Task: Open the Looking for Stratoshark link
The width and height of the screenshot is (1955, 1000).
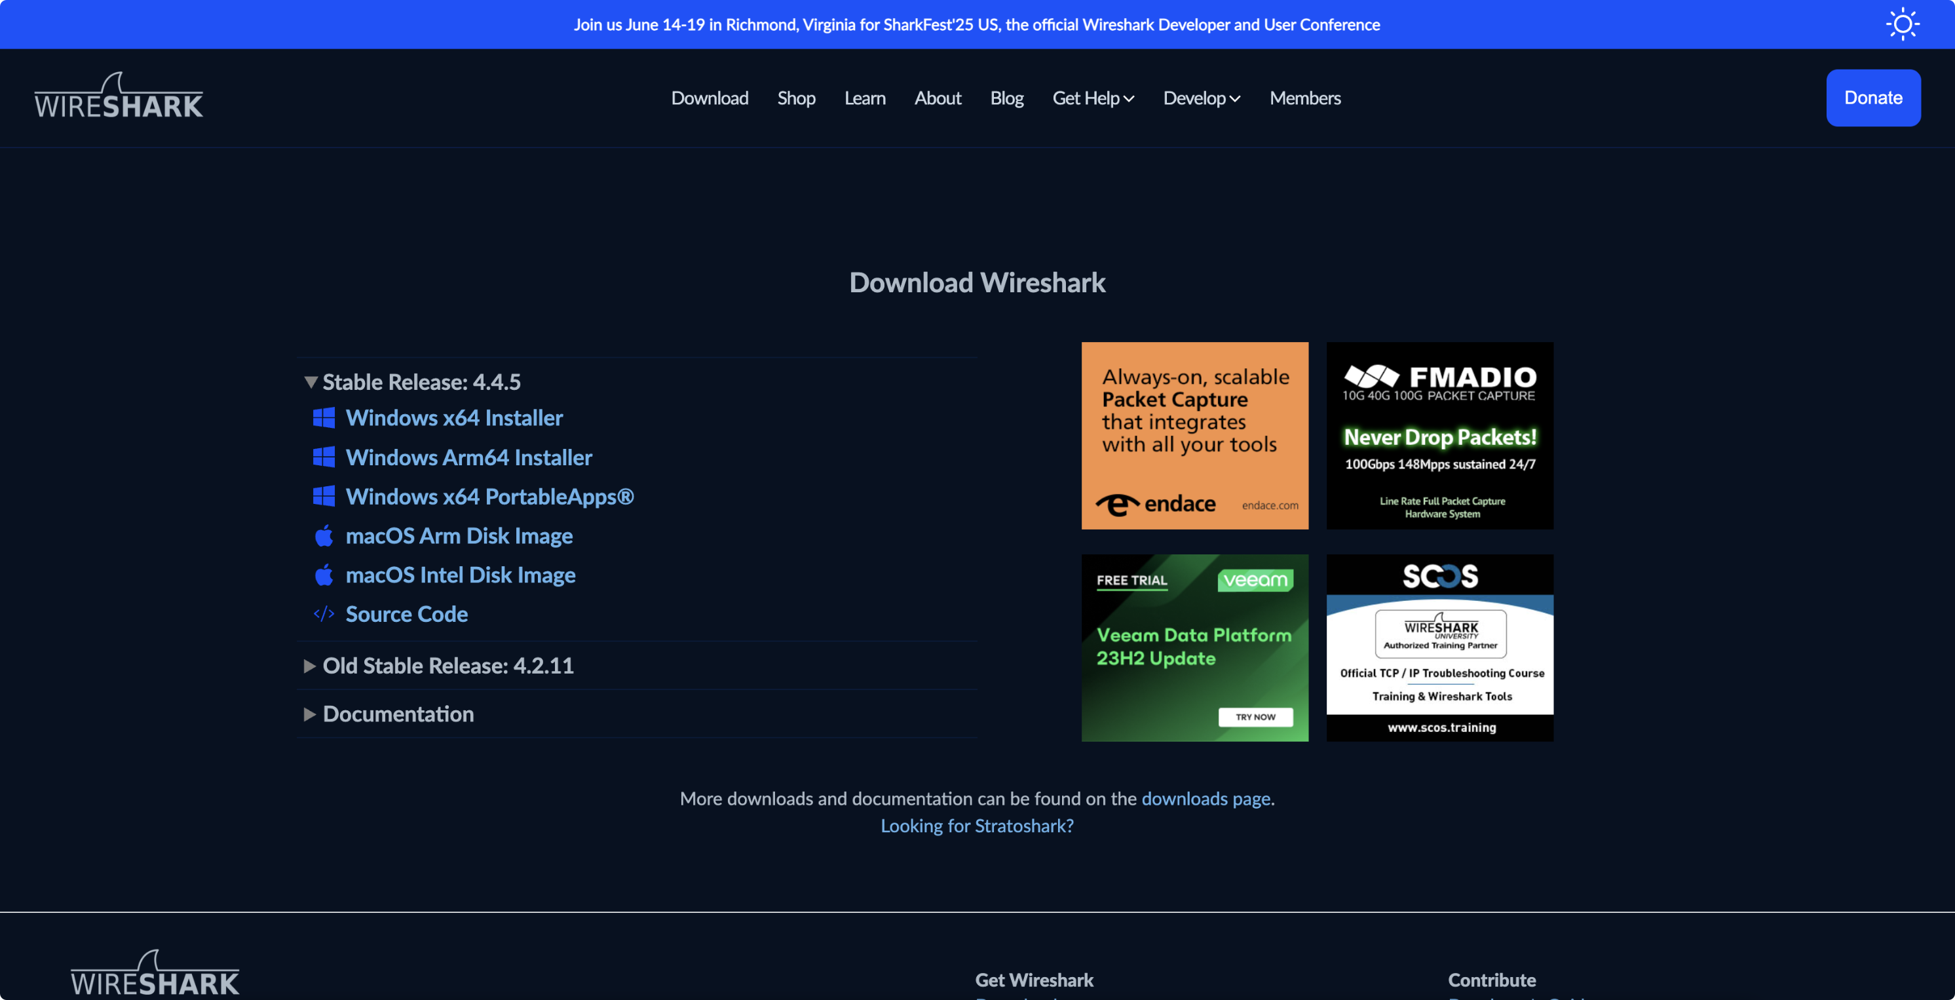Action: coord(977,826)
